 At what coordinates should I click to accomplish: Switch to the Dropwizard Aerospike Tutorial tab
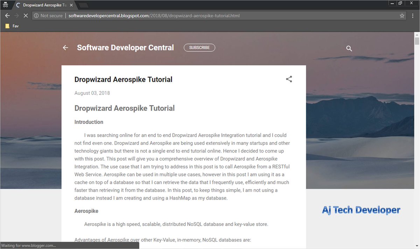(44, 5)
